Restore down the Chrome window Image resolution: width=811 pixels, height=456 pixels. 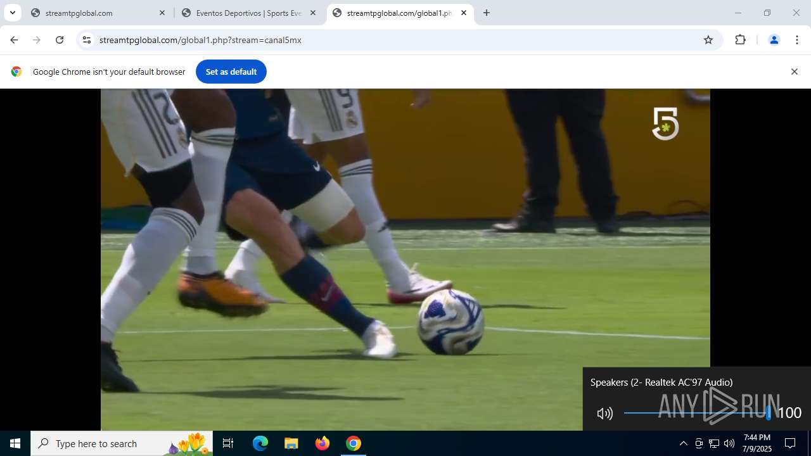click(767, 13)
